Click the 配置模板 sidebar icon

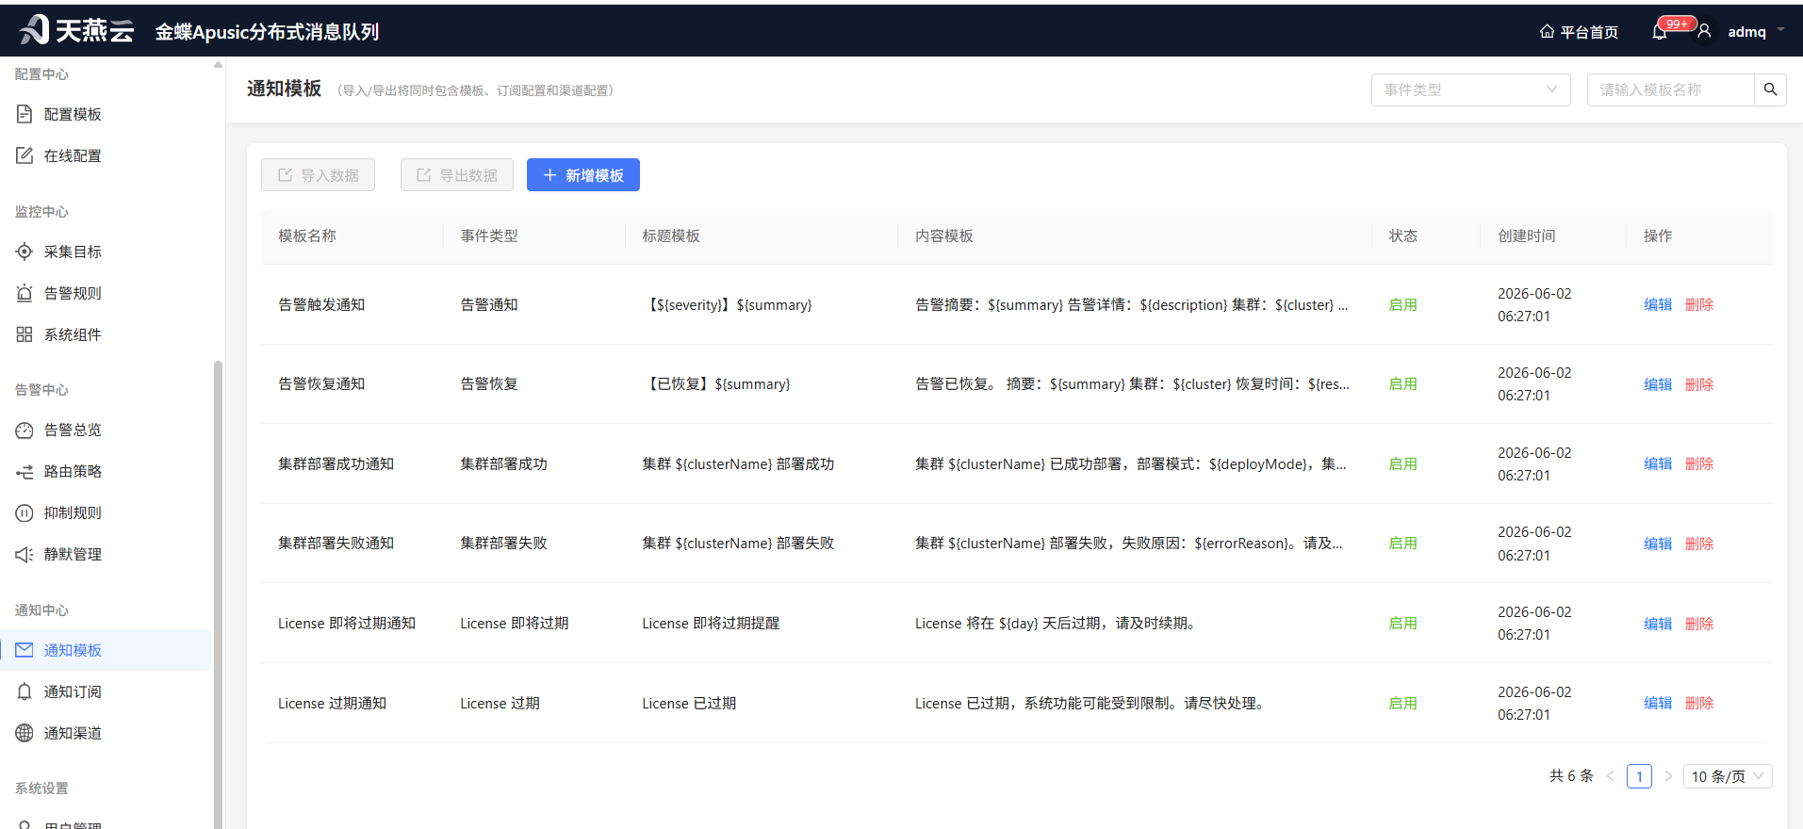(x=25, y=114)
